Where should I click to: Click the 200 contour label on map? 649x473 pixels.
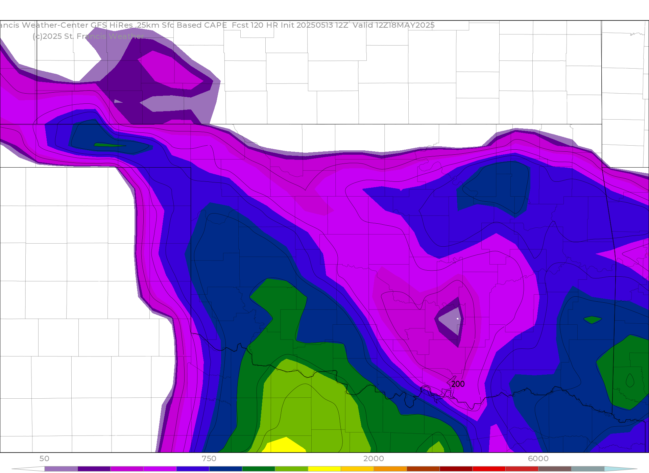click(x=458, y=384)
